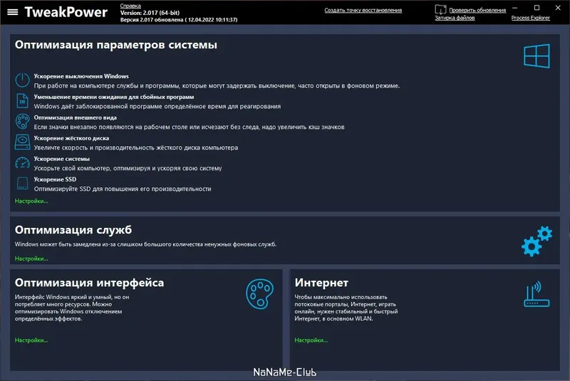
Task: Maximize the TweakPower window
Action: coord(537,8)
